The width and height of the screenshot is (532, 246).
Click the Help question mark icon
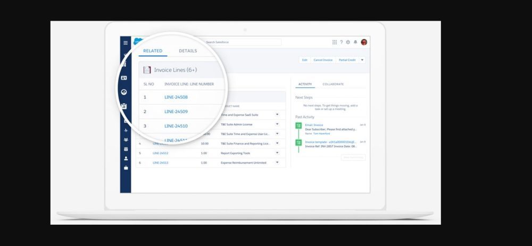point(341,42)
